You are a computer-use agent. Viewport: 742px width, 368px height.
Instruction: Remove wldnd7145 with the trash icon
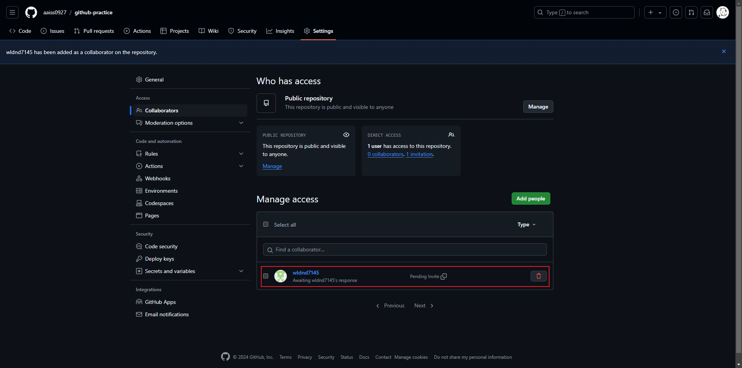tap(538, 276)
